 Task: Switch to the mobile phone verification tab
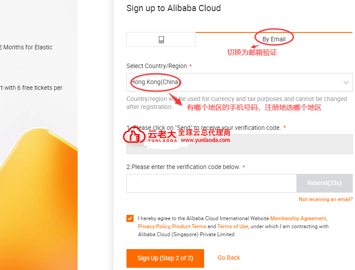pyautogui.click(x=161, y=40)
